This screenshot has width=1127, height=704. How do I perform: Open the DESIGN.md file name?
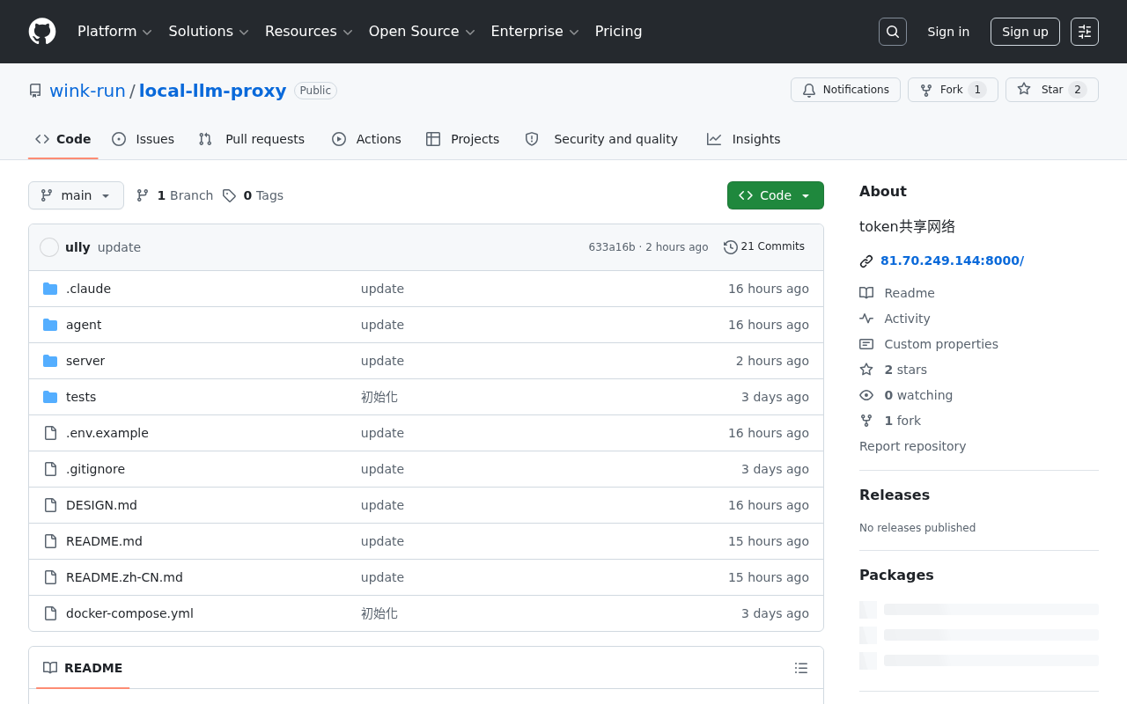101,505
